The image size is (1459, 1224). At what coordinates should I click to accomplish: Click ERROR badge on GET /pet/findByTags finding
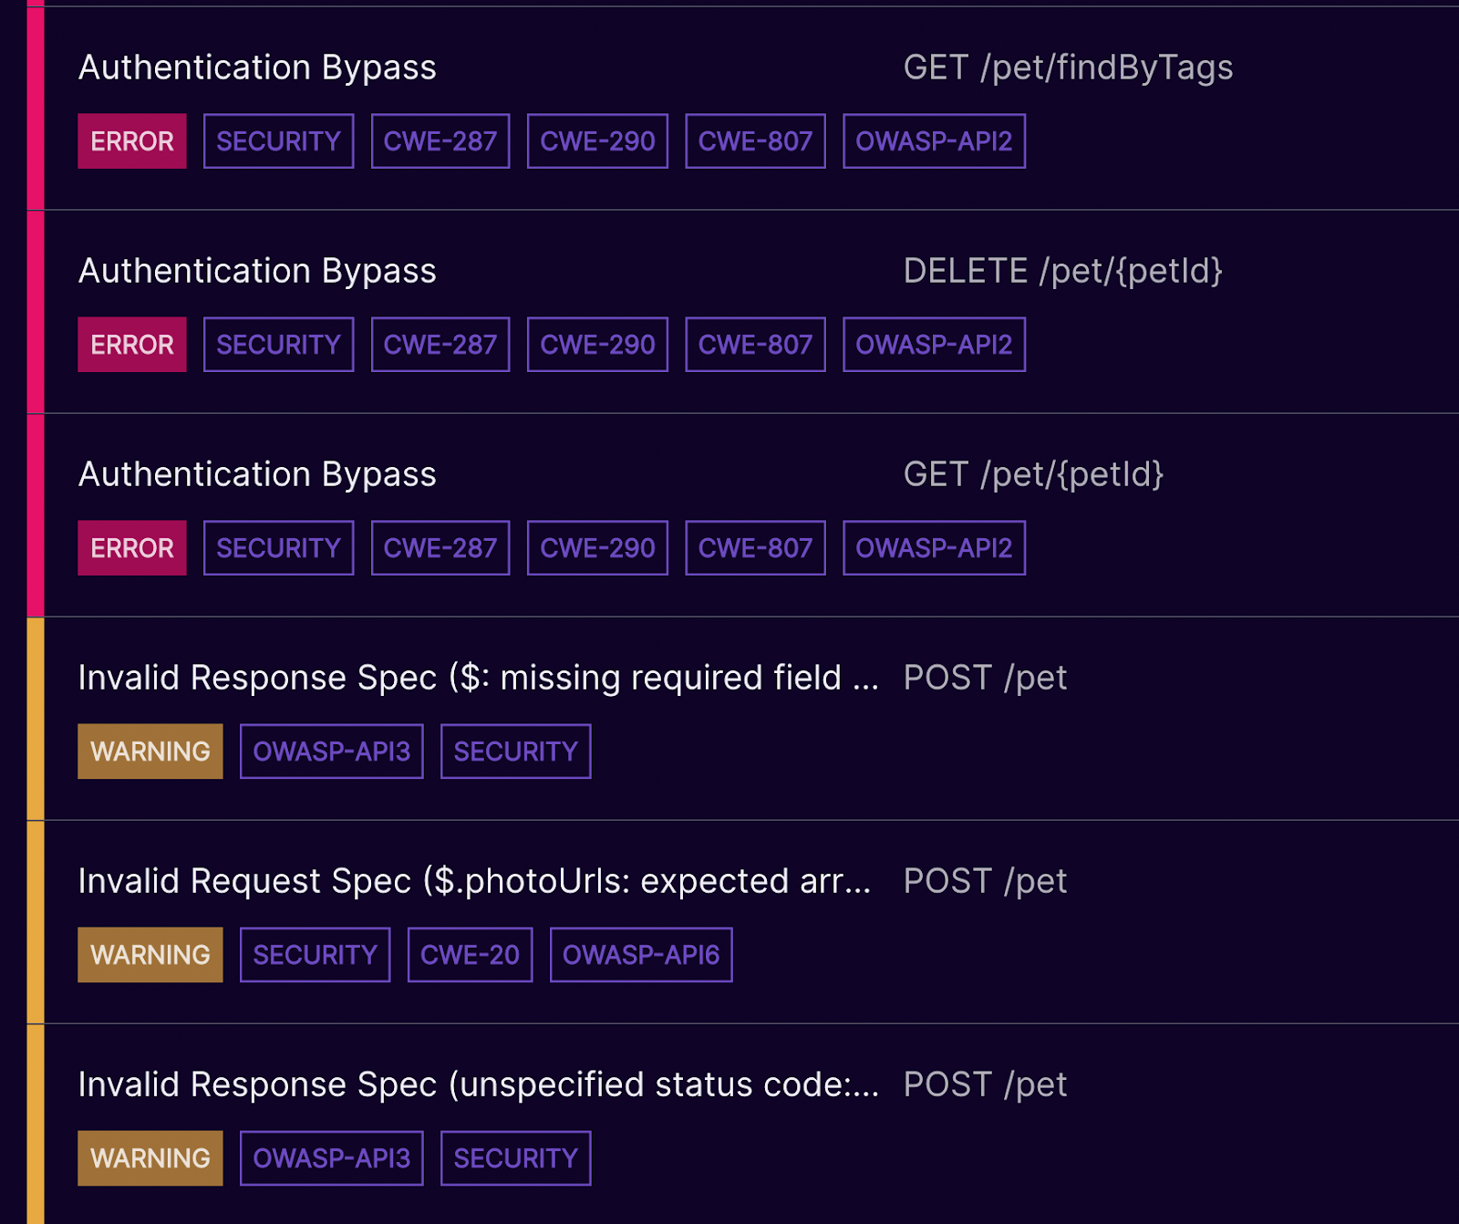[132, 141]
